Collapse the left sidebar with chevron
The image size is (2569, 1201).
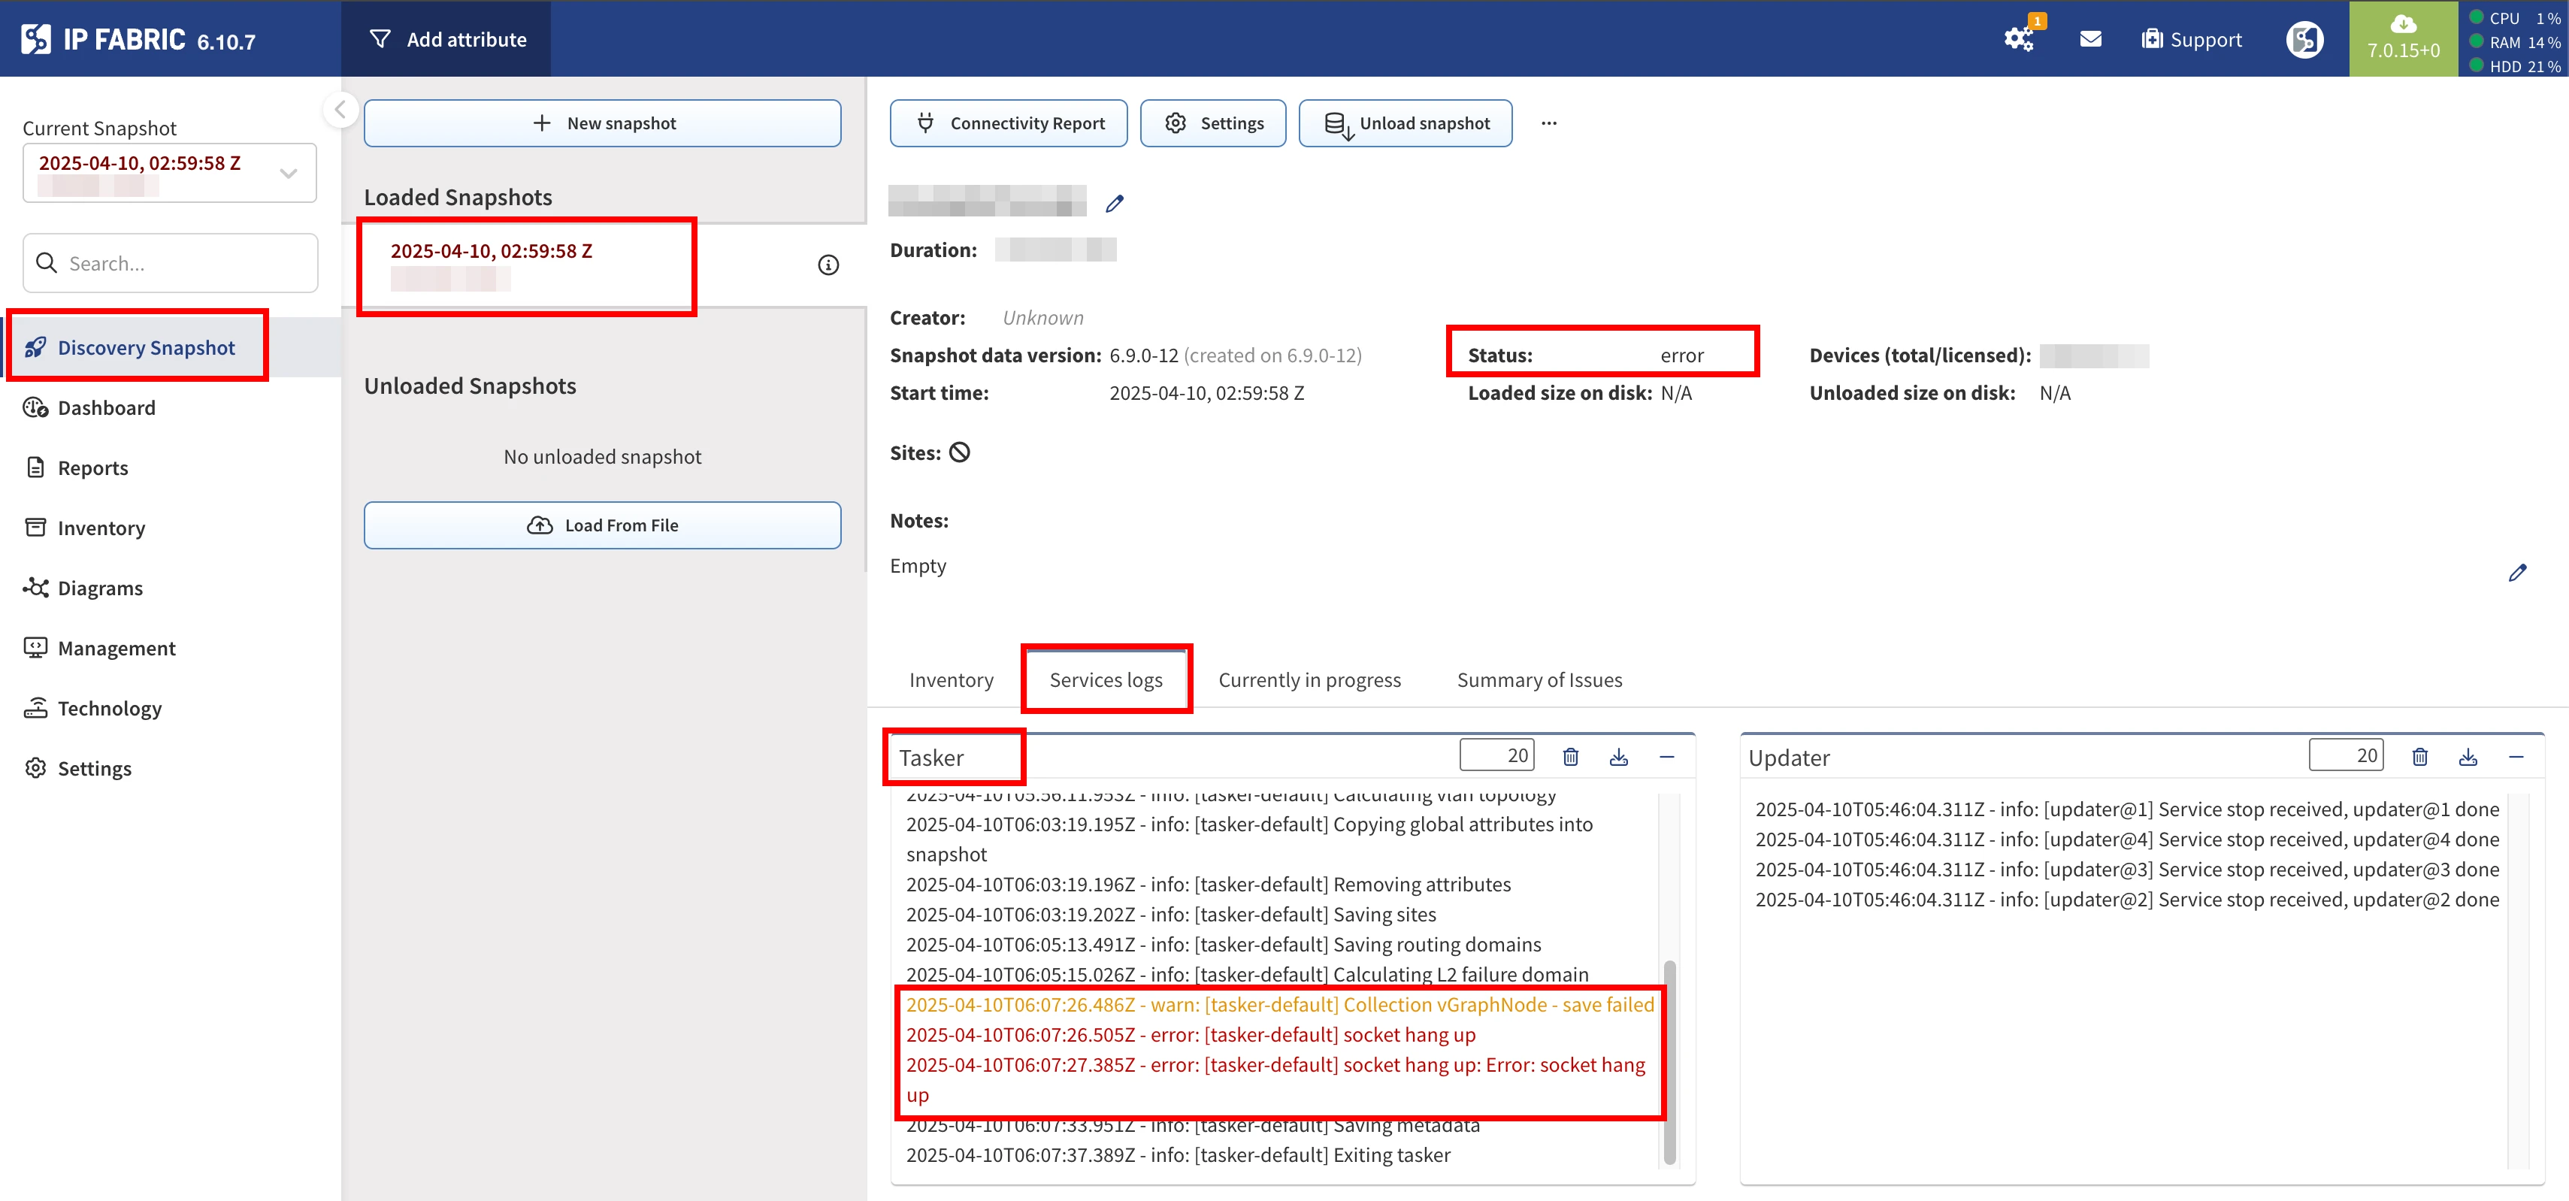pos(340,110)
